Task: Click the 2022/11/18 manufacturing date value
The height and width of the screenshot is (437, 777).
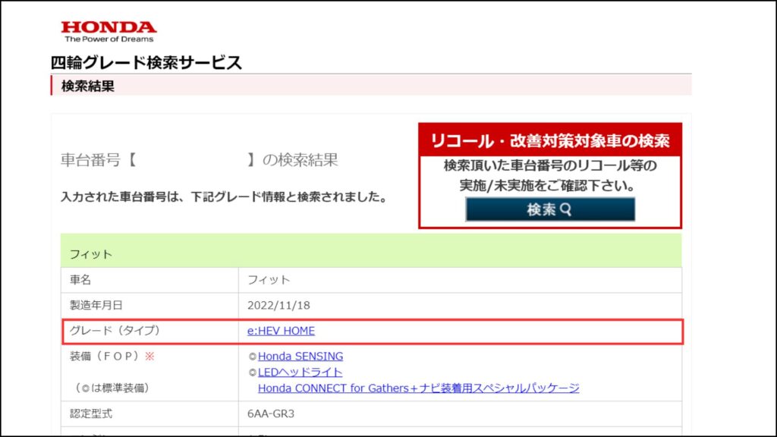Action: pyautogui.click(x=278, y=305)
